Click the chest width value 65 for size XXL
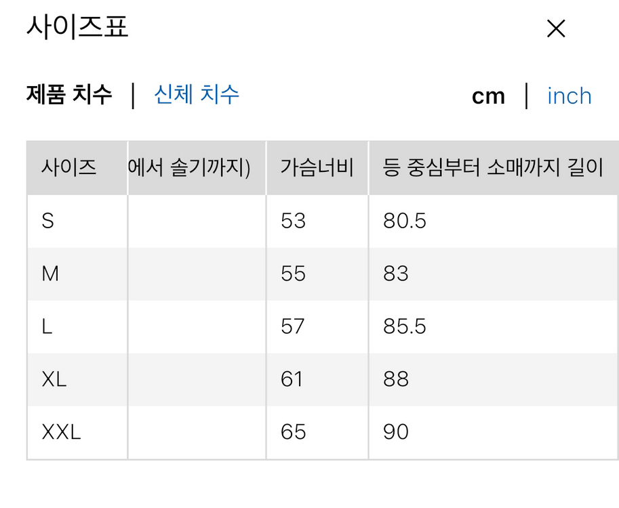 292,431
